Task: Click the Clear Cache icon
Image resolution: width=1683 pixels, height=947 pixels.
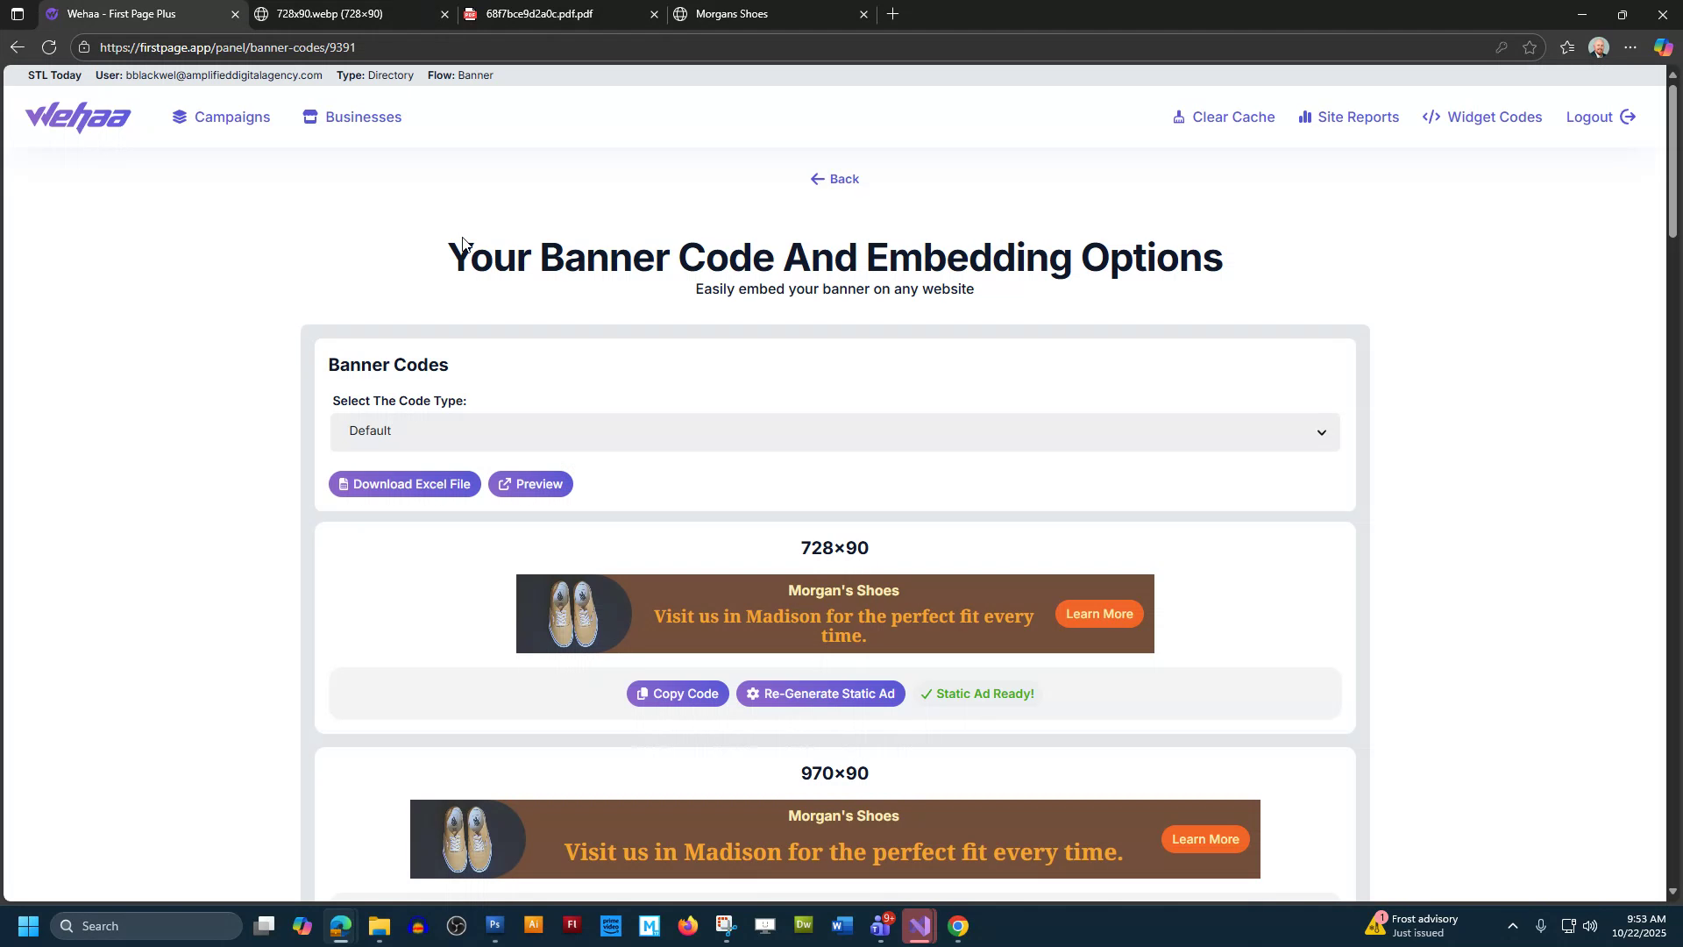Action: (x=1179, y=117)
